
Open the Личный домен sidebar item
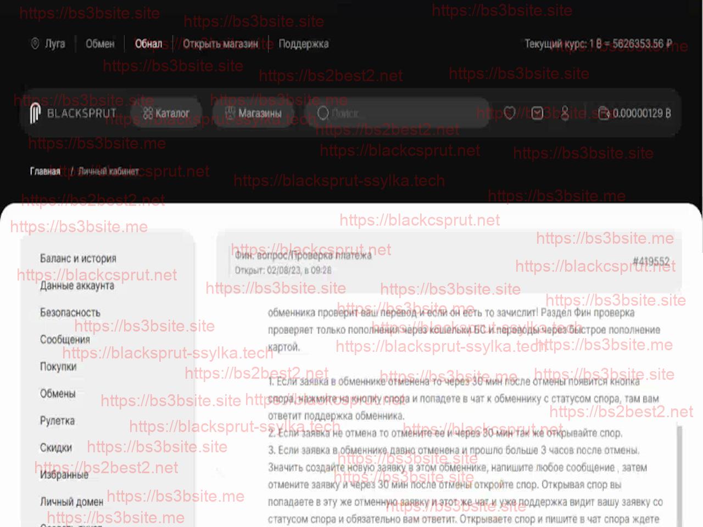tap(71, 501)
